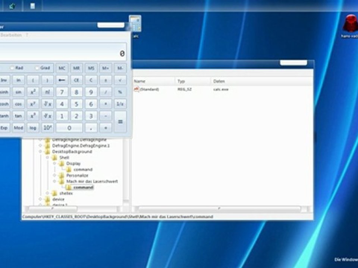Click the registry path in status bar
Screen dimensions: 358x268
(x=118, y=217)
